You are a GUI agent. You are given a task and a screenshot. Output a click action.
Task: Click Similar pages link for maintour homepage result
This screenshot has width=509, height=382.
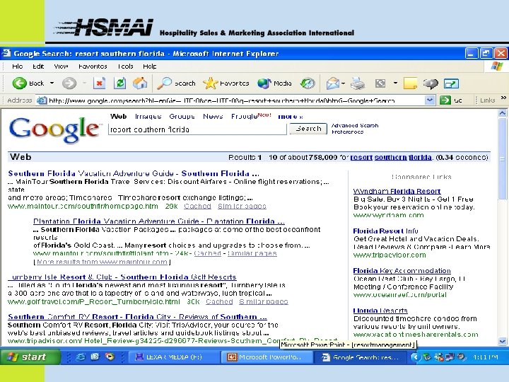point(242,207)
